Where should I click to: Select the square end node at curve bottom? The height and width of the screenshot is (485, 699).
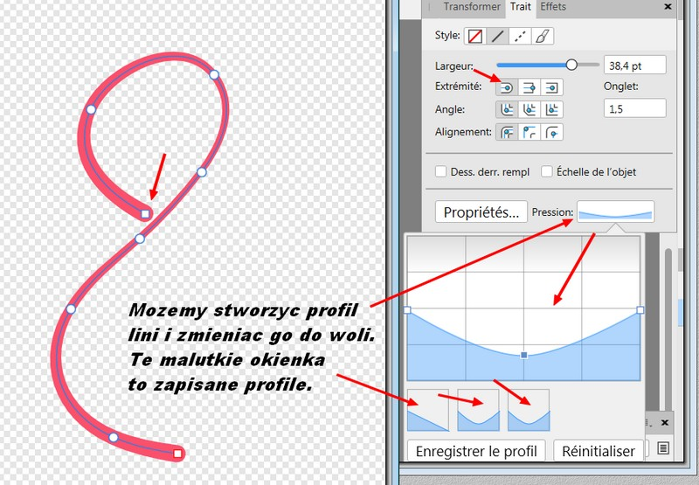click(x=177, y=454)
